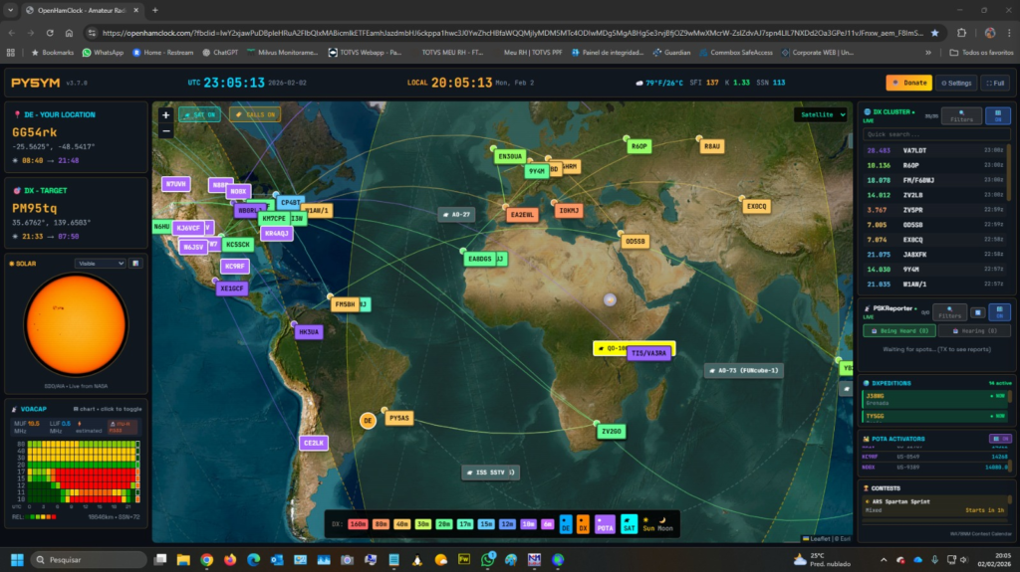This screenshot has width=1020, height=572.
Task: Click the browser extensions puzzle icon
Action: click(x=961, y=32)
